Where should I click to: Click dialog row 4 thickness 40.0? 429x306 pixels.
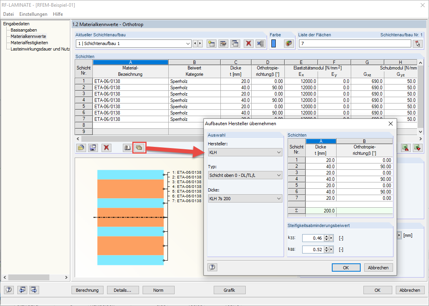pyautogui.click(x=321, y=179)
